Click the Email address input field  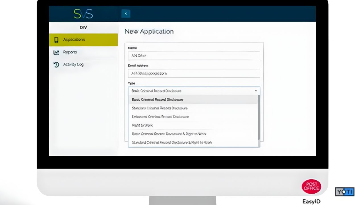tap(194, 73)
